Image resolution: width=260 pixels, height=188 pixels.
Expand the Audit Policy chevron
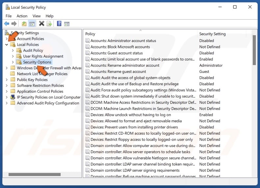tap(13, 50)
